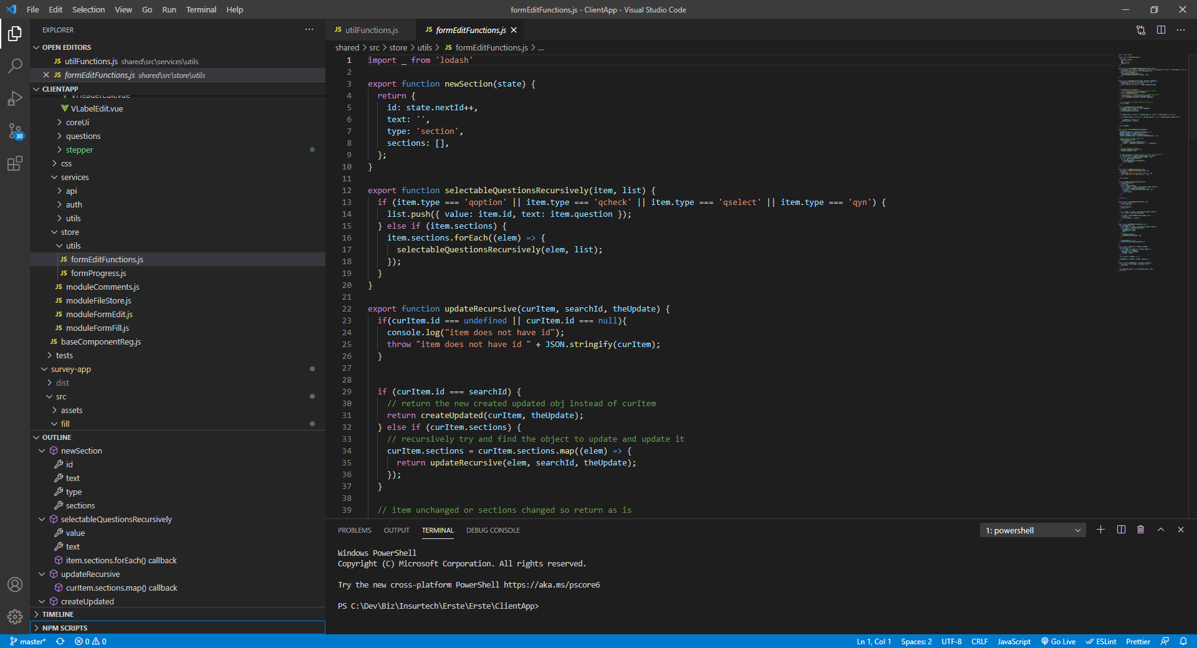Viewport: 1197px width, 648px height.
Task: Open the powershell terminal selector dropdown
Action: point(1032,530)
